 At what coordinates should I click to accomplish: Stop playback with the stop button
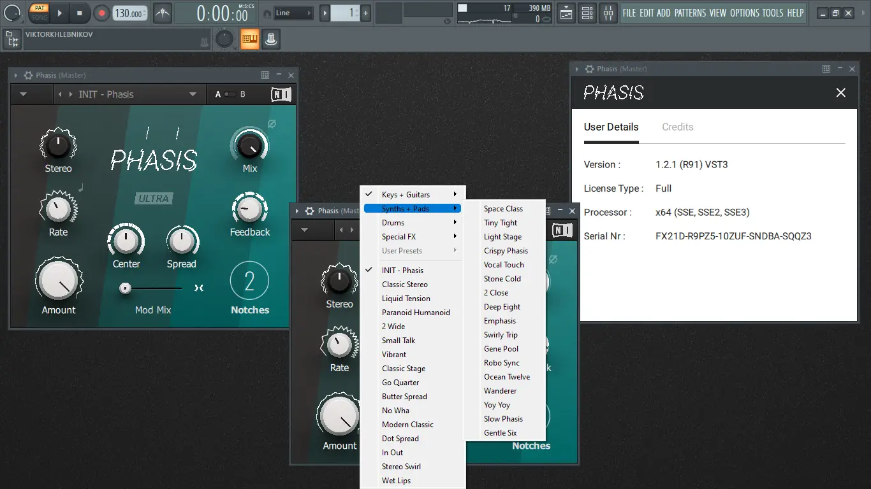[80, 13]
